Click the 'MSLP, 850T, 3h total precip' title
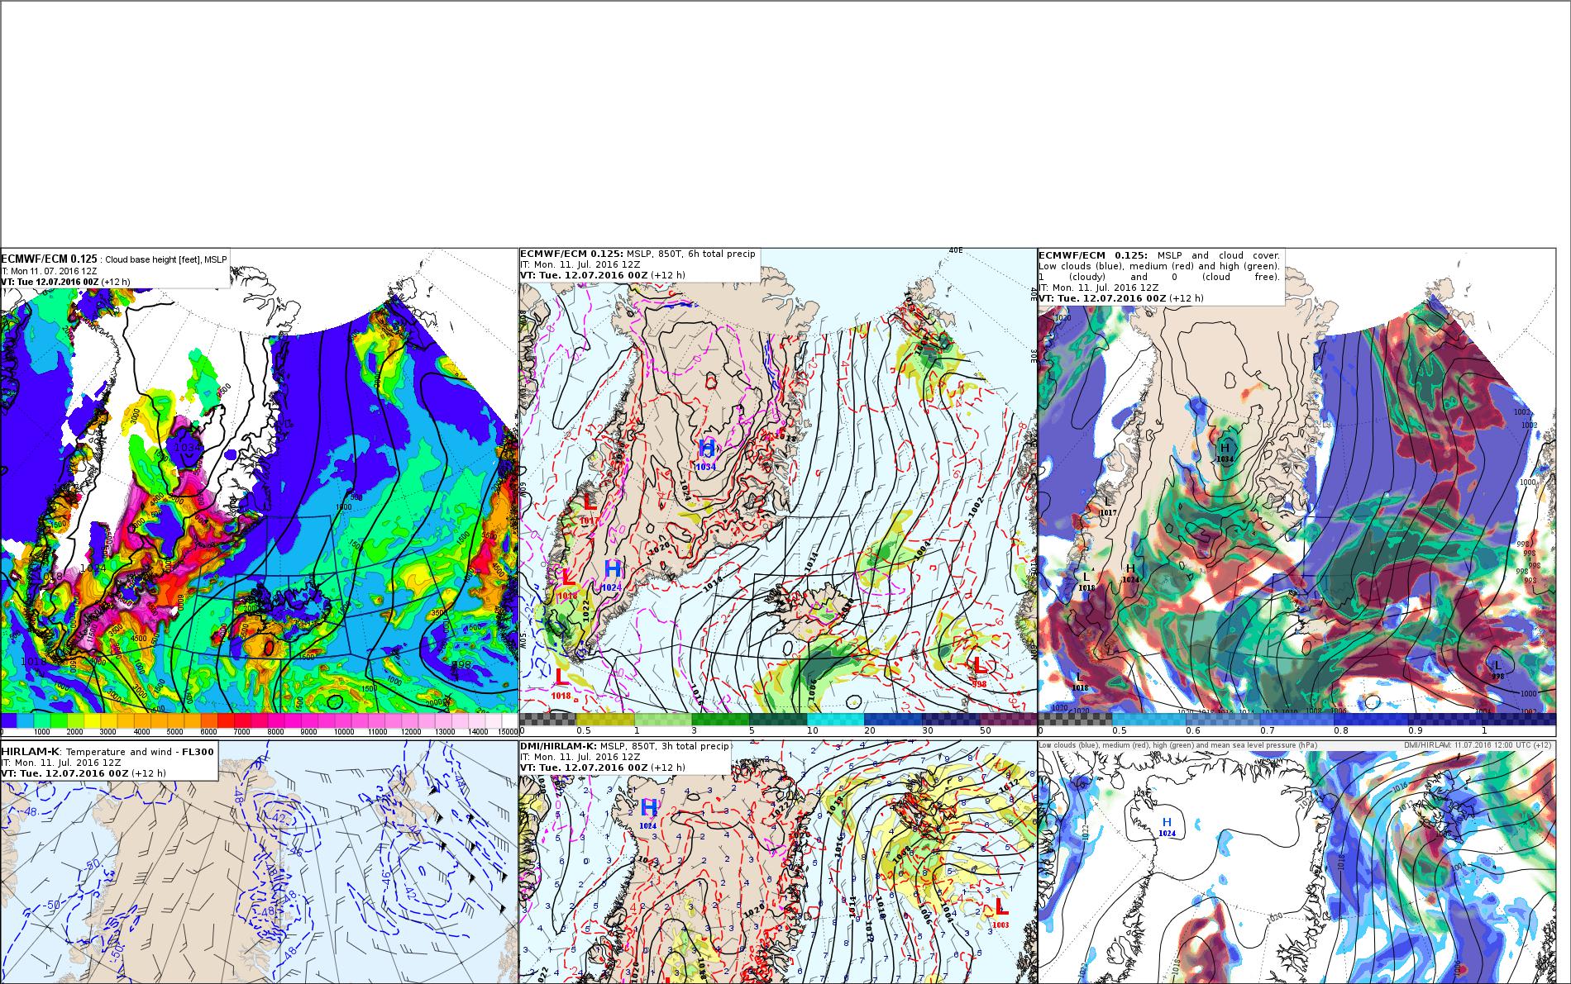Image resolution: width=1571 pixels, height=984 pixels. [x=664, y=746]
